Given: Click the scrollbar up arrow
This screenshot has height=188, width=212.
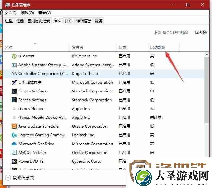Looking at the screenshot, I should click(207, 55).
